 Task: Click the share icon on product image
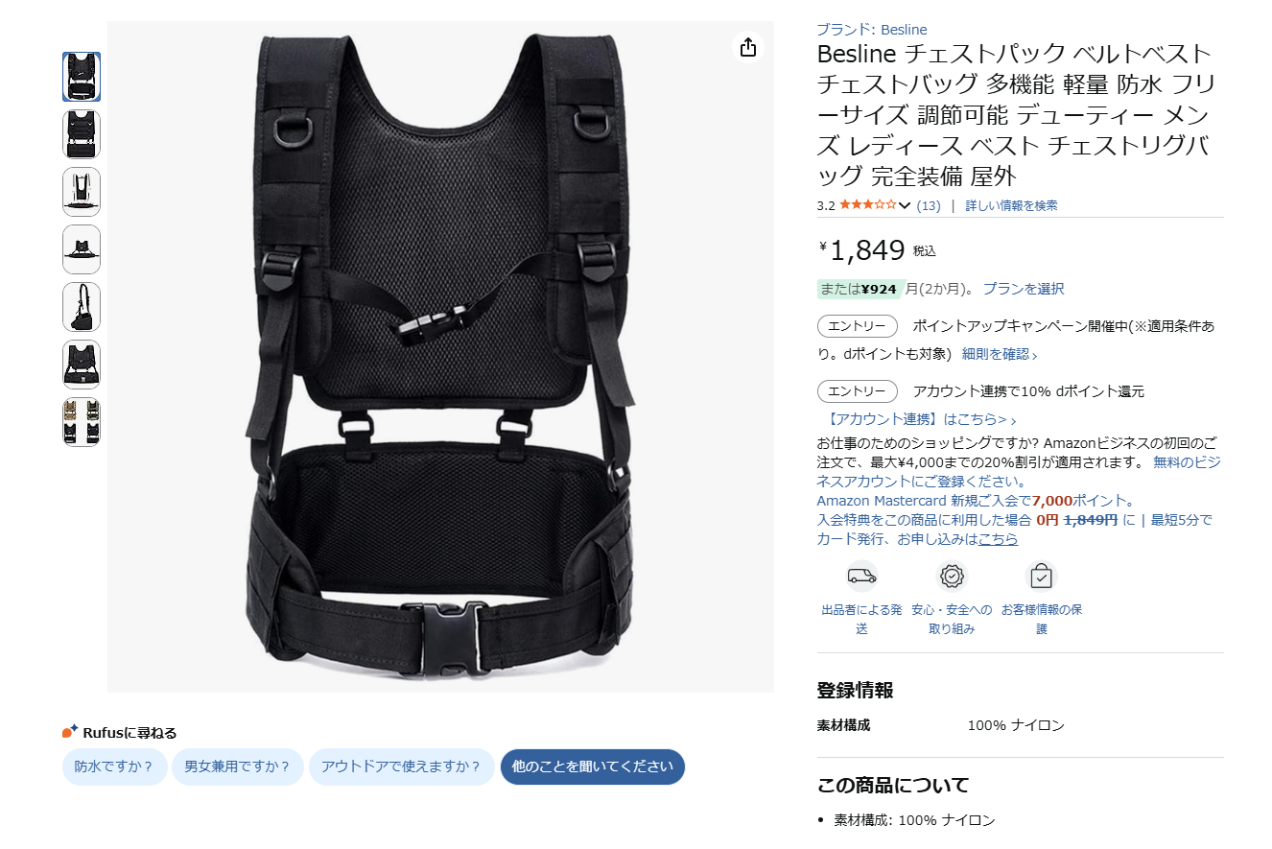[748, 47]
